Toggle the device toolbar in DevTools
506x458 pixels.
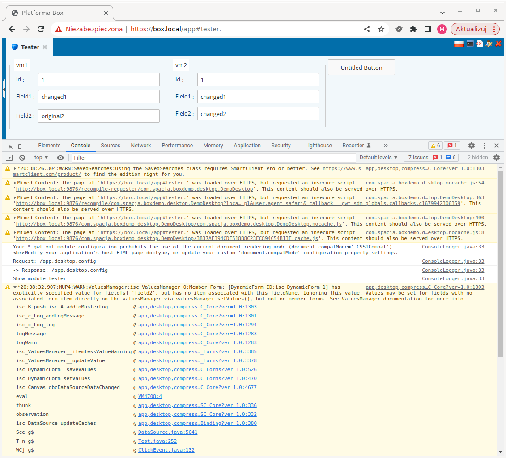(x=21, y=146)
